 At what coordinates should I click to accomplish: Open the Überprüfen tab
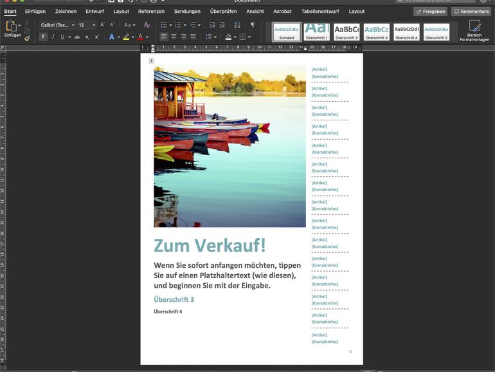tap(223, 12)
